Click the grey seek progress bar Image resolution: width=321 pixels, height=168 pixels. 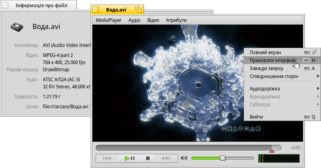click(189, 148)
